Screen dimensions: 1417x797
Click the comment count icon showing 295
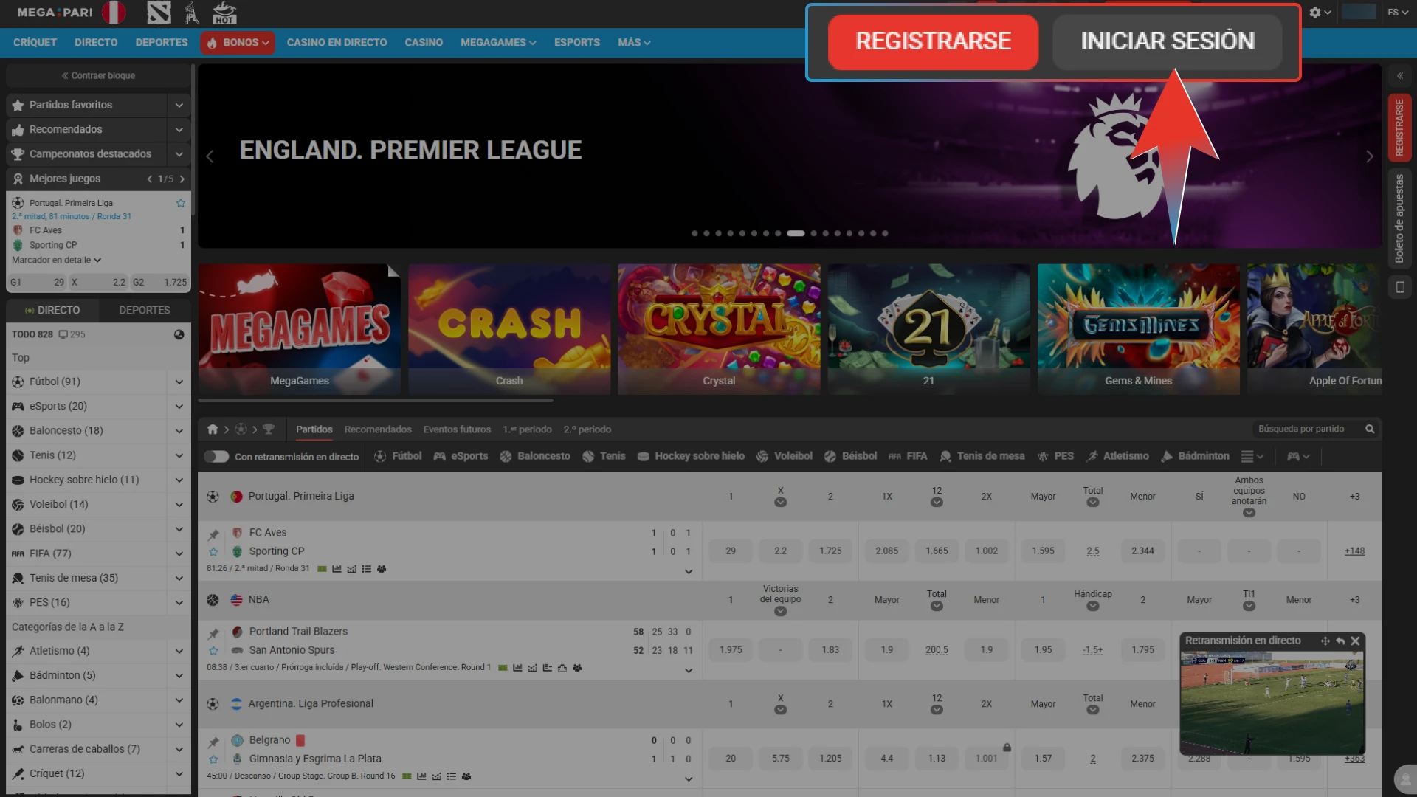(72, 334)
